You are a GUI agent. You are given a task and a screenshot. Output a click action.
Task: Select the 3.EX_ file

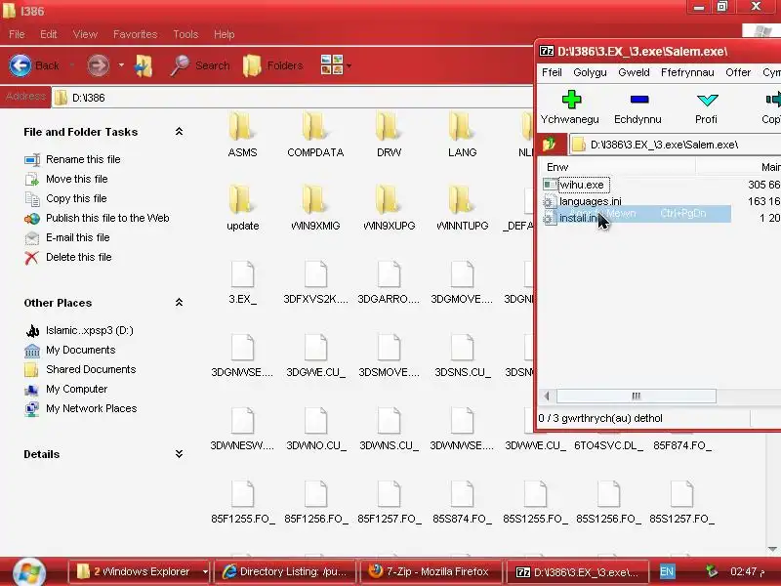[242, 282]
